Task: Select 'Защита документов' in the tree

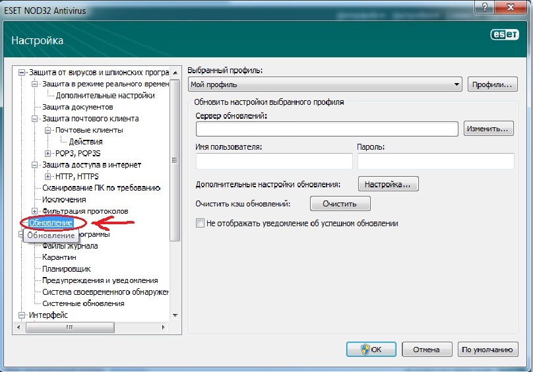Action: point(77,107)
